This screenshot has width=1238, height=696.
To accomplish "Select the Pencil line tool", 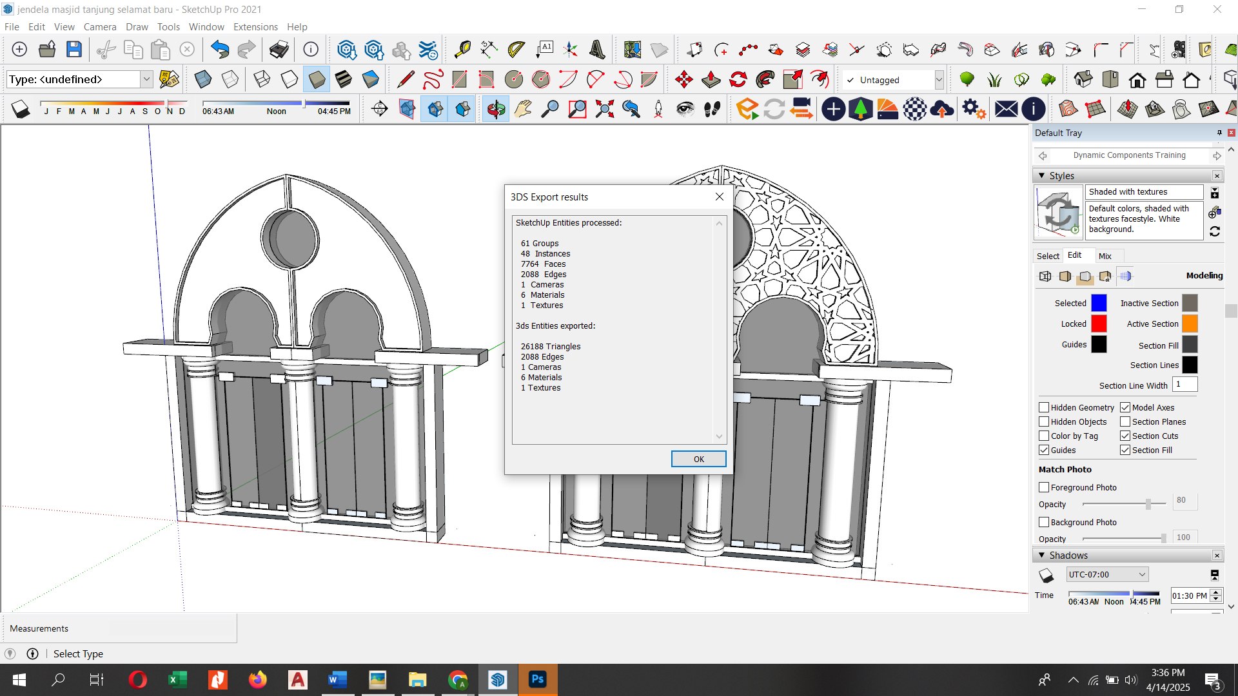I will (406, 80).
